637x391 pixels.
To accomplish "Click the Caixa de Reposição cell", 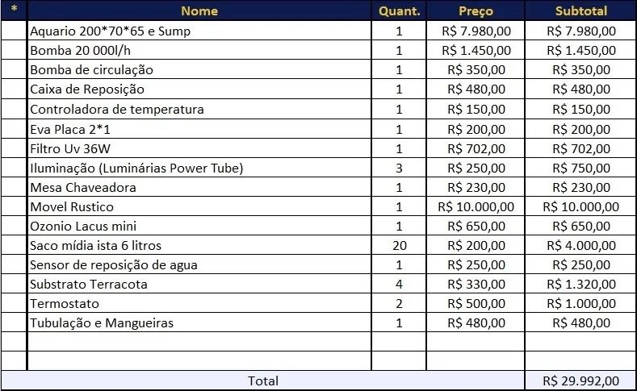I will point(199,89).
